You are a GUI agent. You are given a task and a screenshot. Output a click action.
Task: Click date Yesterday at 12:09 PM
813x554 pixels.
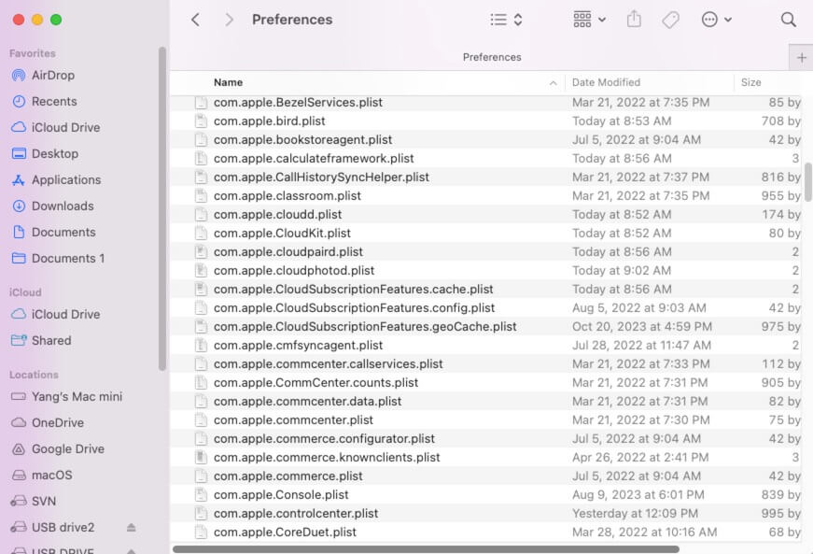(x=635, y=514)
